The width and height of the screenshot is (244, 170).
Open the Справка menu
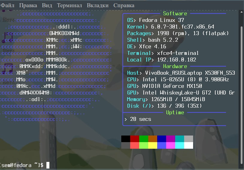[x=124, y=5]
